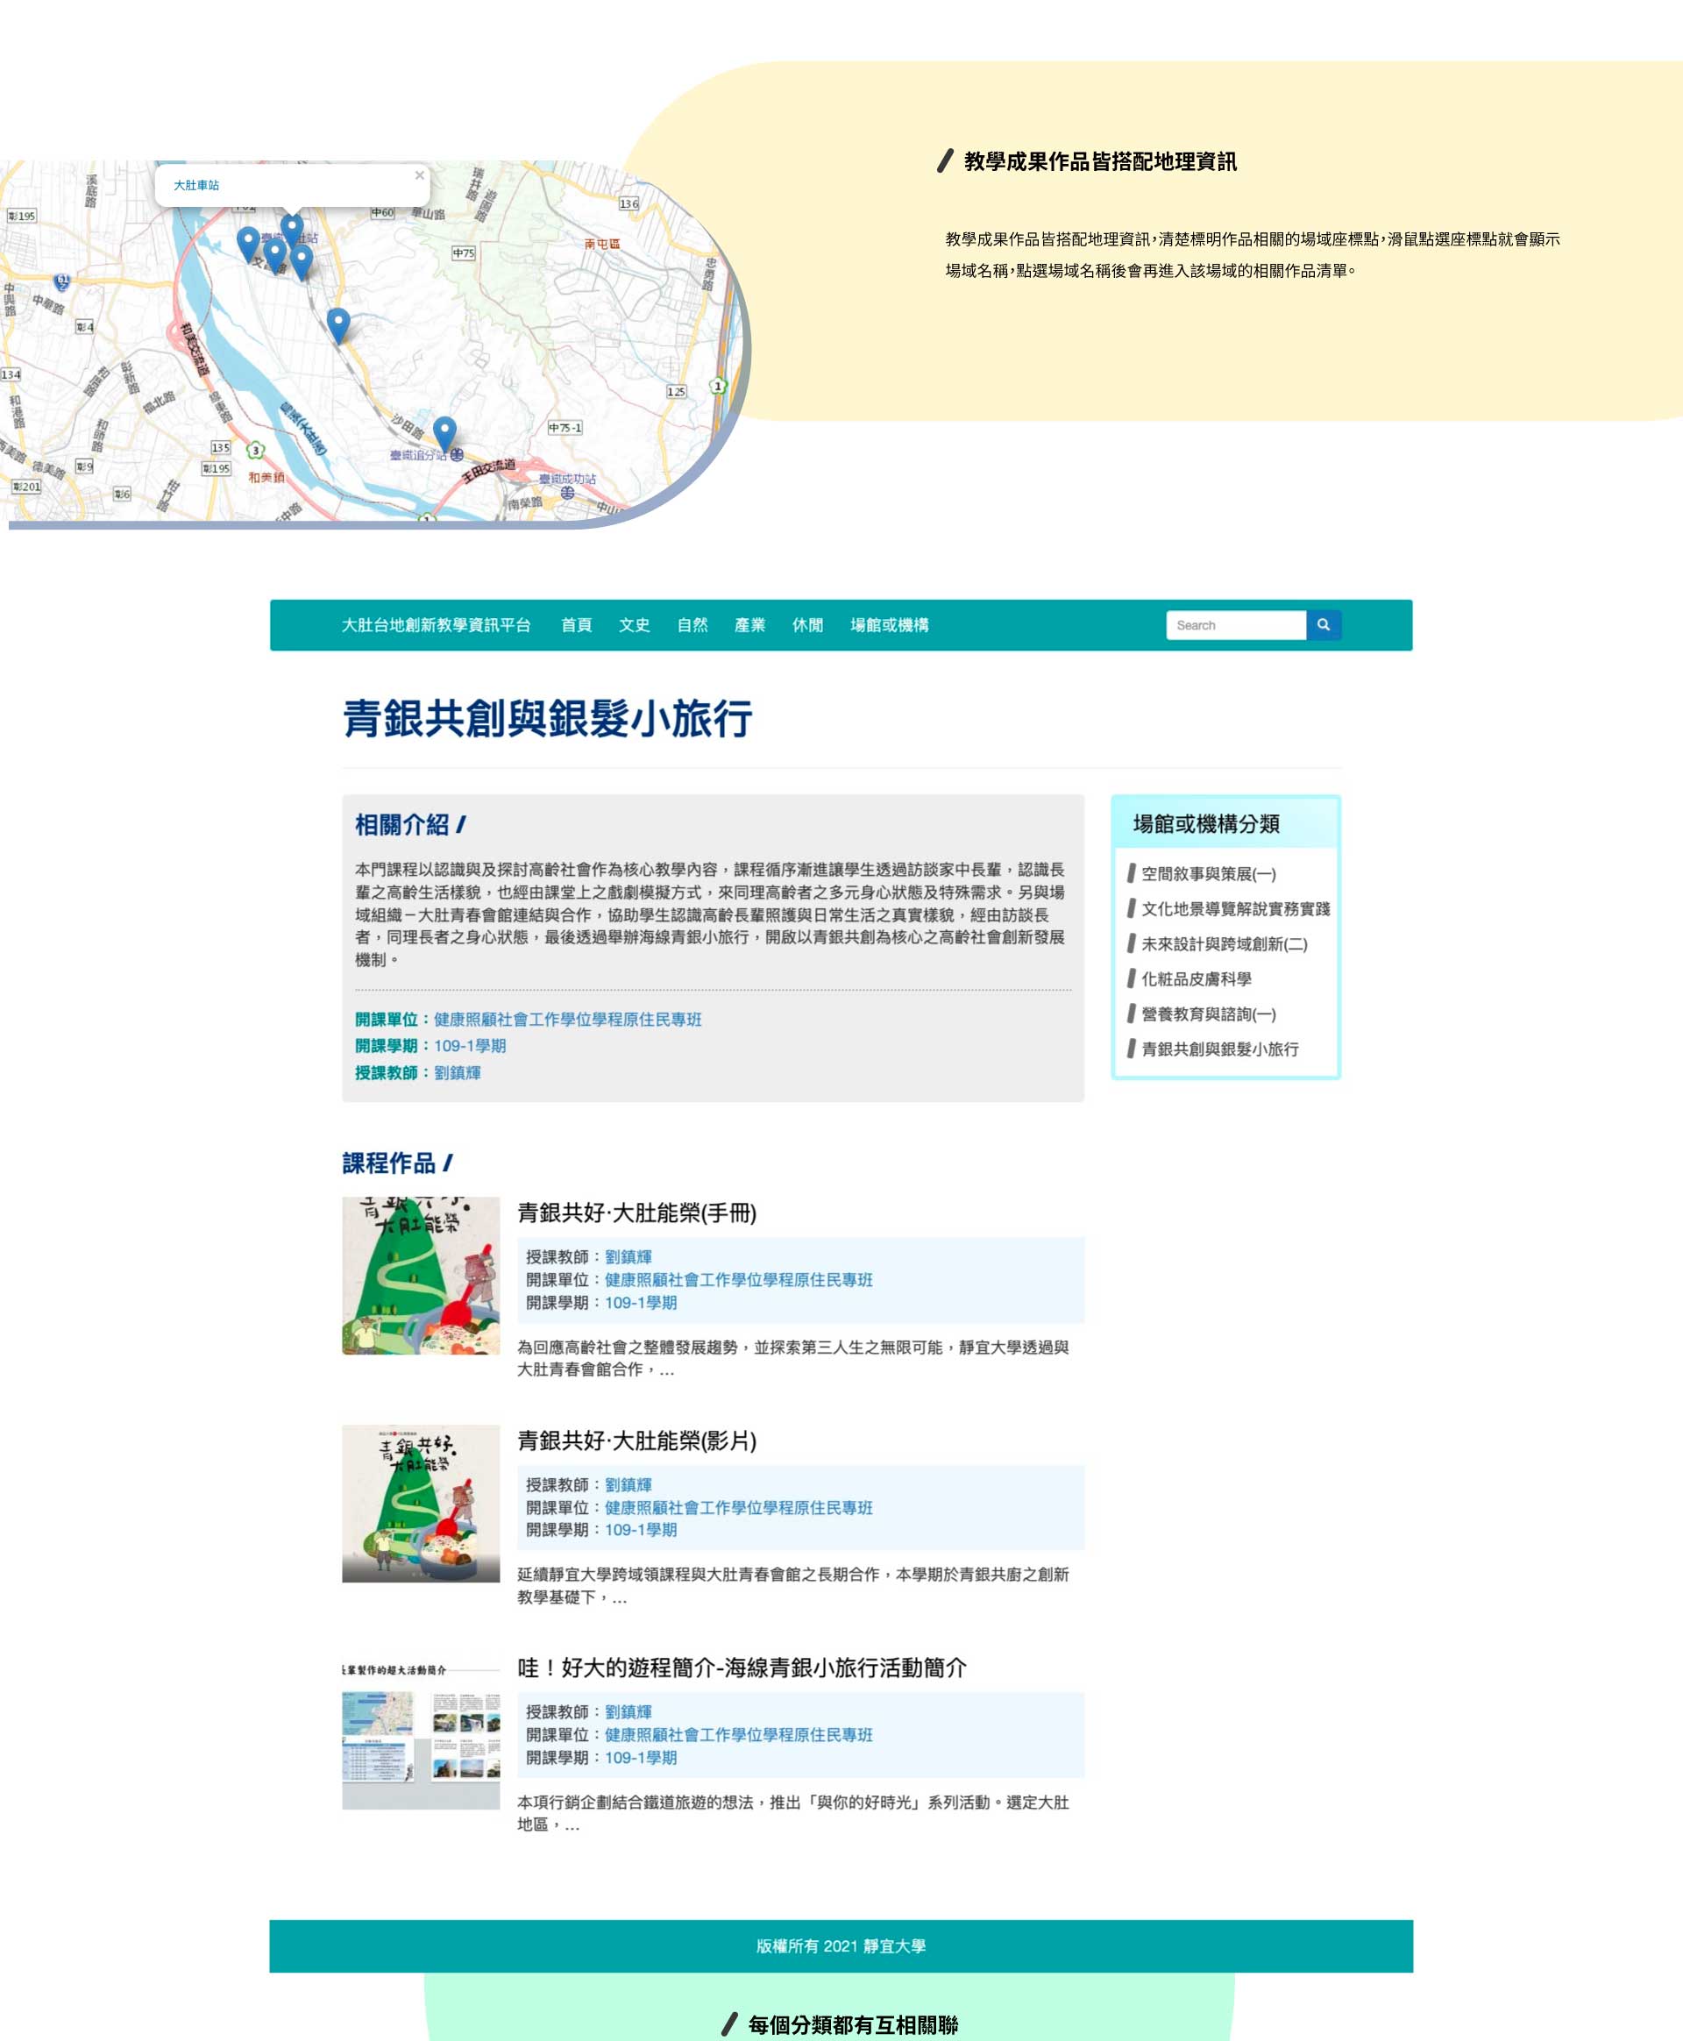Select the 產業 navigation item
The width and height of the screenshot is (1683, 2041).
pos(749,624)
